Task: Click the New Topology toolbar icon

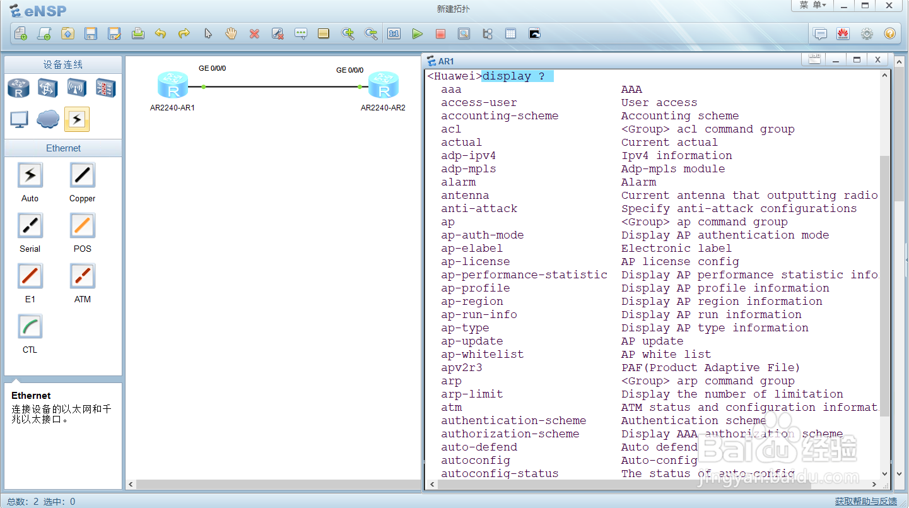Action: coord(21,33)
